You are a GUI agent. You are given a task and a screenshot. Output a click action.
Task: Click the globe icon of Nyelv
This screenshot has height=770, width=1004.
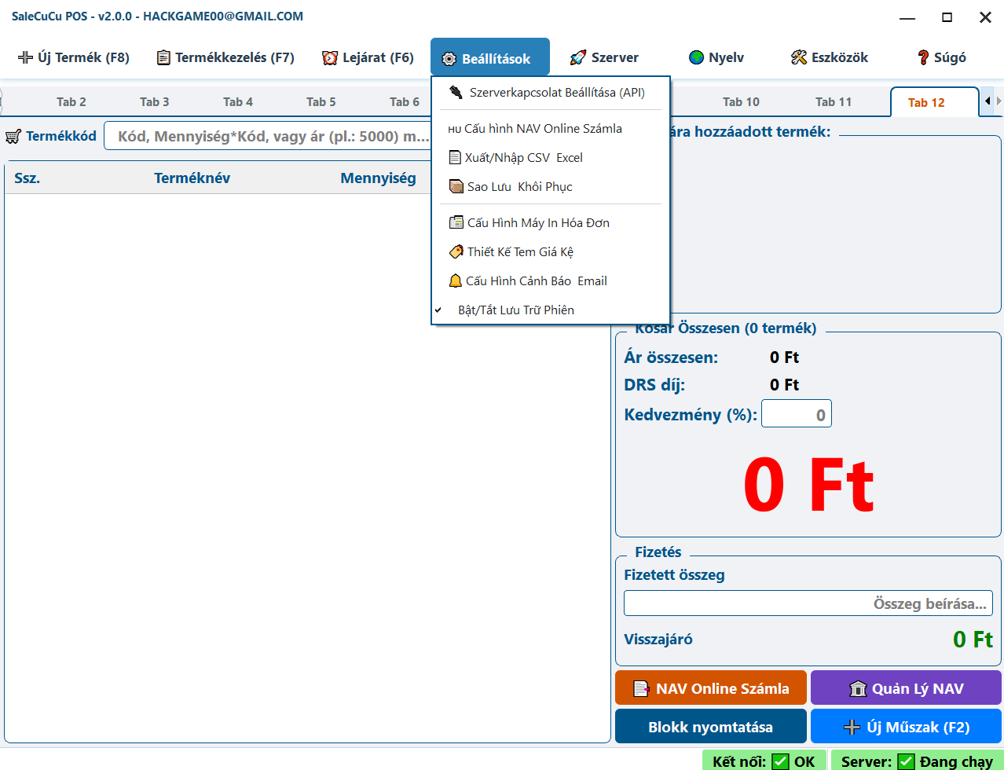pos(696,57)
